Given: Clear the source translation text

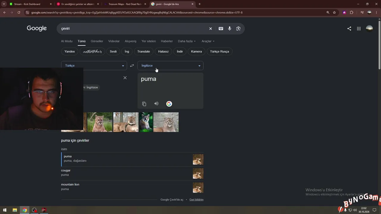Looking at the screenshot, I should [x=125, y=78].
